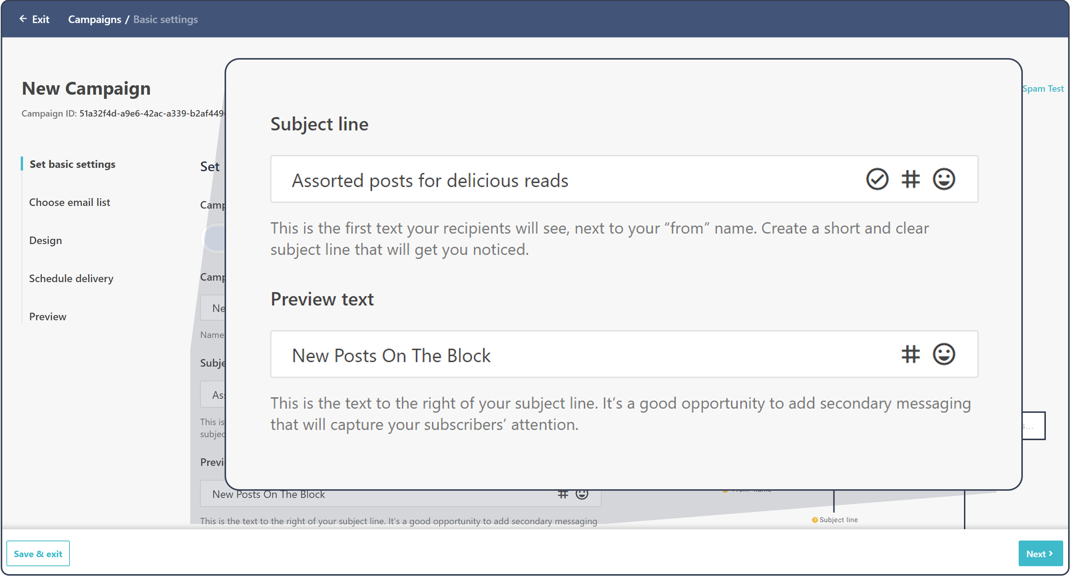Click the checkmark icon beside the subject line
The image size is (1070, 576).
click(x=876, y=179)
